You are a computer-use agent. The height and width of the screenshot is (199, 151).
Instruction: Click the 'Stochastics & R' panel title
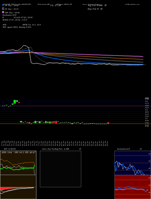pyautogui.click(x=123, y=149)
